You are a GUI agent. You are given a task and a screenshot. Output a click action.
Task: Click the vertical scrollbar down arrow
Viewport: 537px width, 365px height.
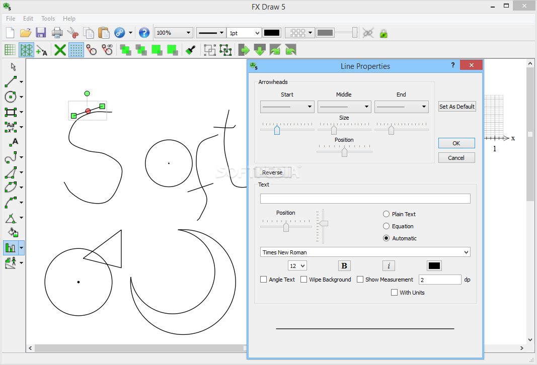(x=530, y=340)
